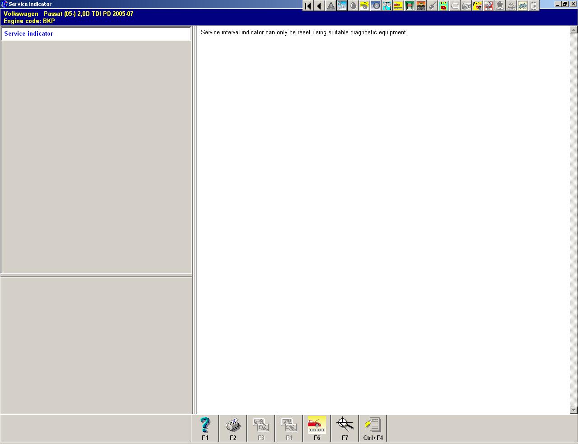Open the F6 red car mileage button

317,429
